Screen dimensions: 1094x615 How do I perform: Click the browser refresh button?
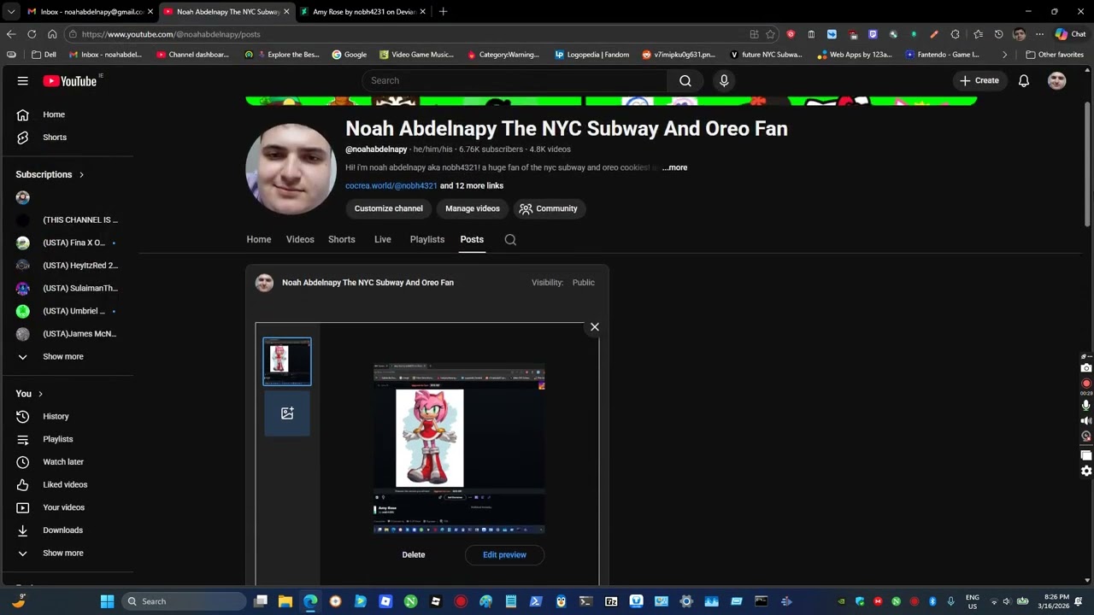(32, 34)
